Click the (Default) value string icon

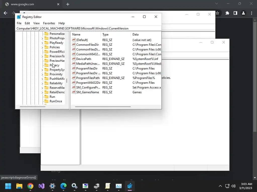pos(74,40)
